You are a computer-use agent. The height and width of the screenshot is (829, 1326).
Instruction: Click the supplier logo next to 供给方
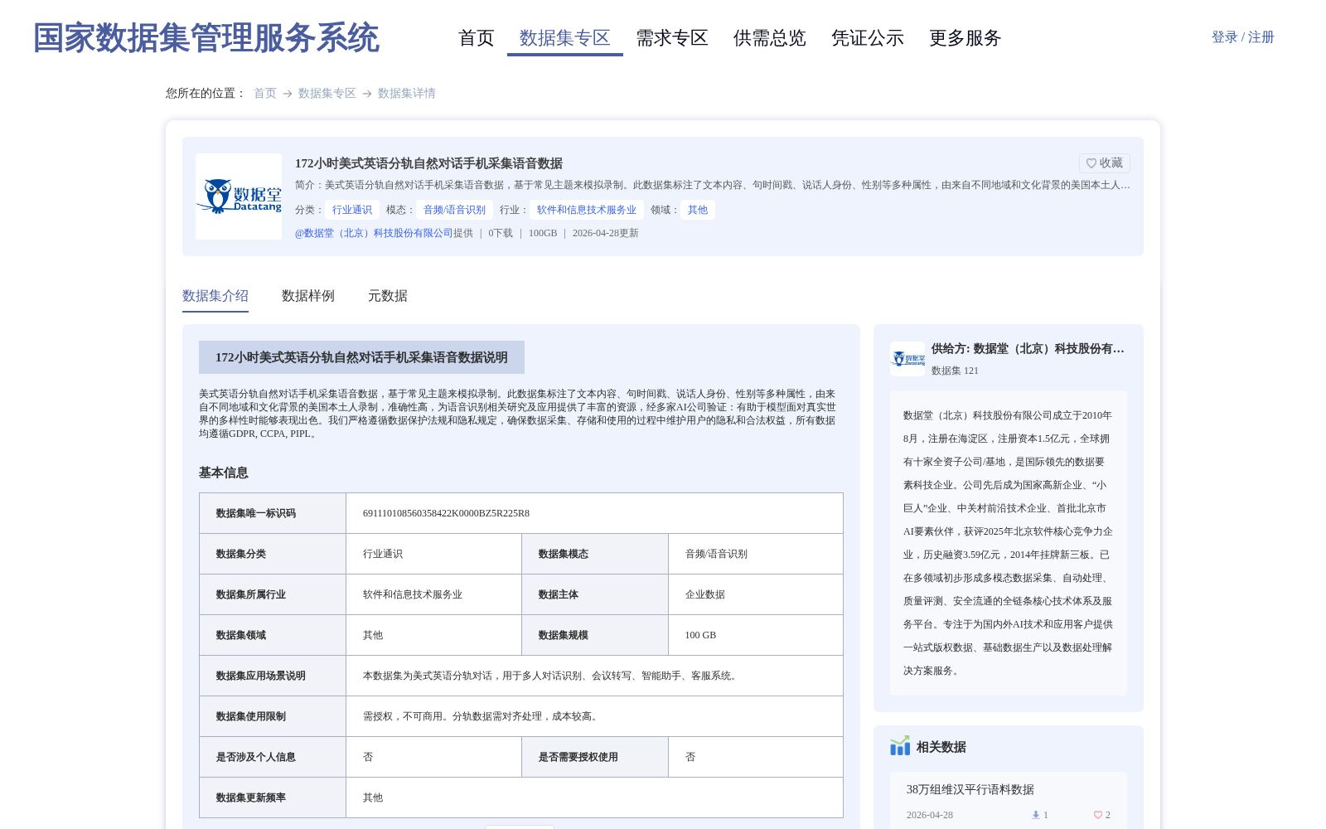click(907, 359)
